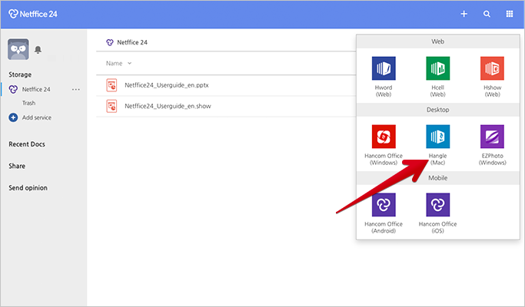The image size is (525, 307).
Task: Toggle the Name column sort arrow
Action: [x=130, y=63]
